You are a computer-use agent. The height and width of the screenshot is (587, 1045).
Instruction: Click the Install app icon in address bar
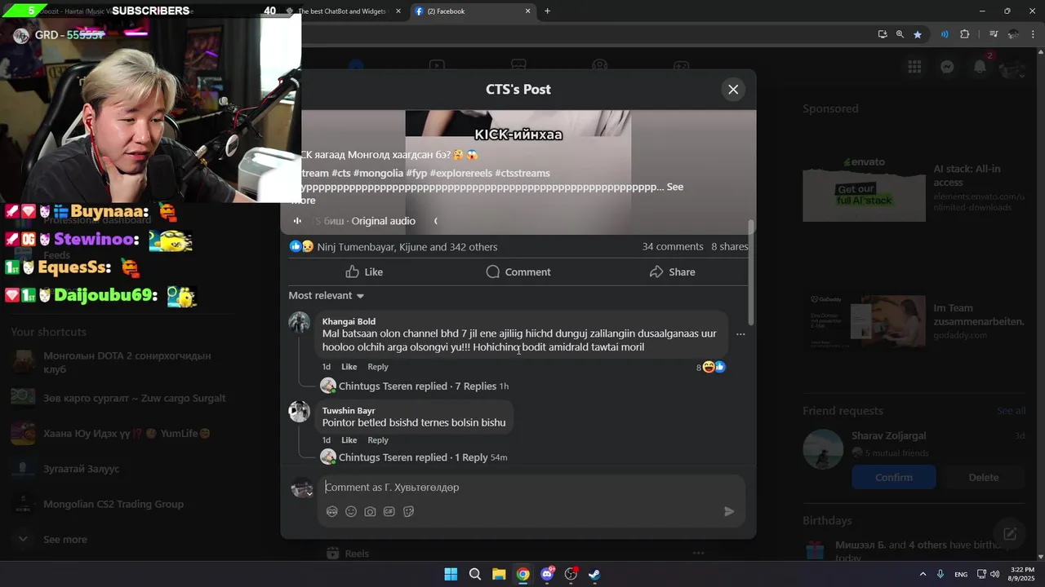point(882,34)
